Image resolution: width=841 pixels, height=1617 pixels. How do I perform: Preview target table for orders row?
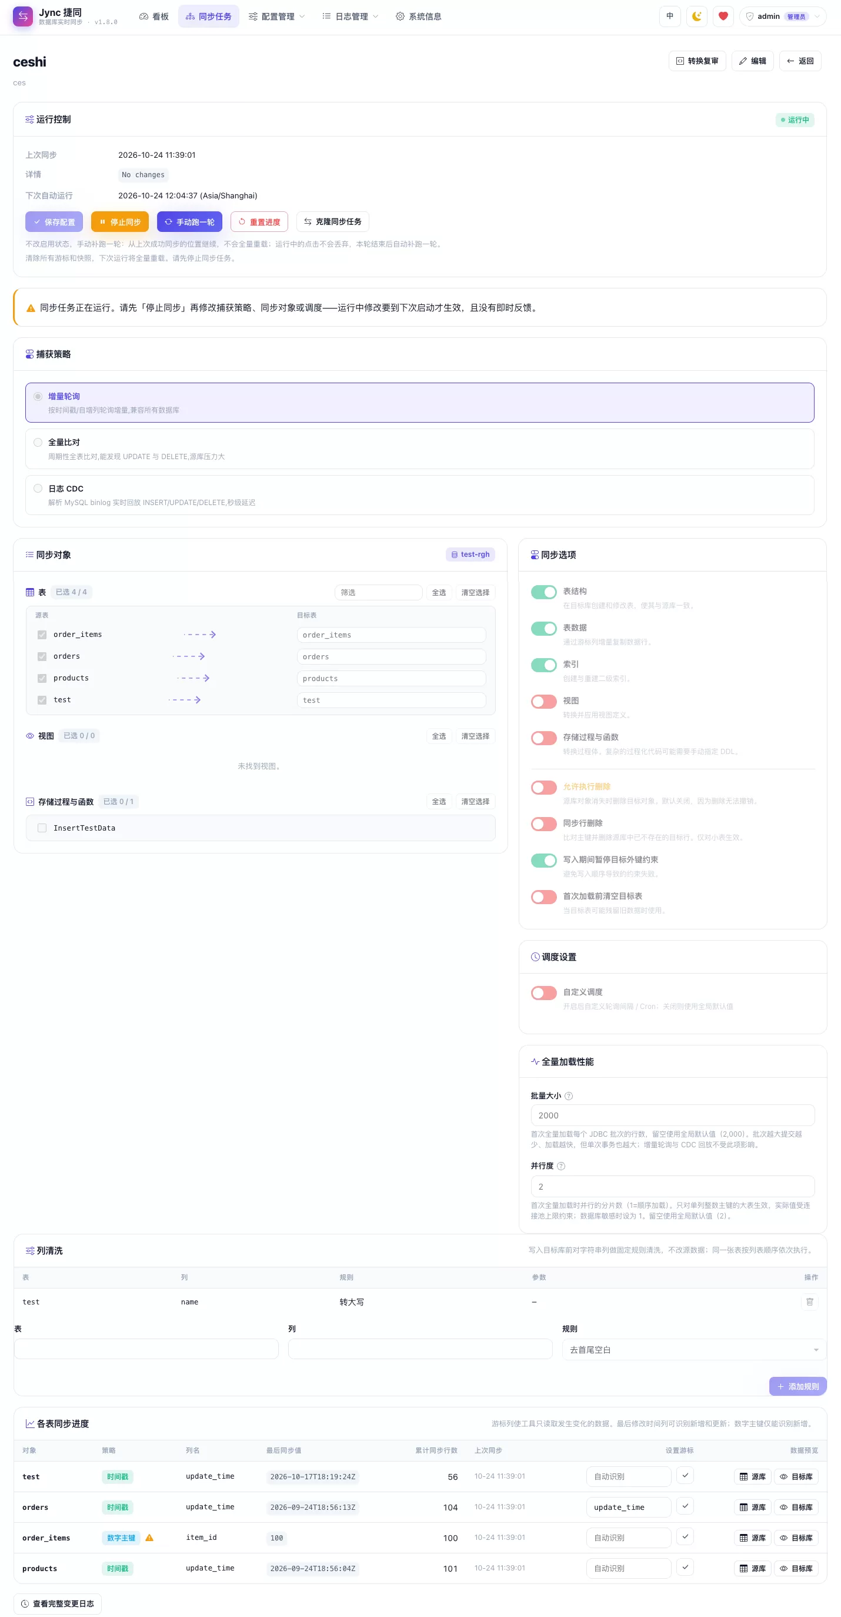pyautogui.click(x=796, y=1507)
